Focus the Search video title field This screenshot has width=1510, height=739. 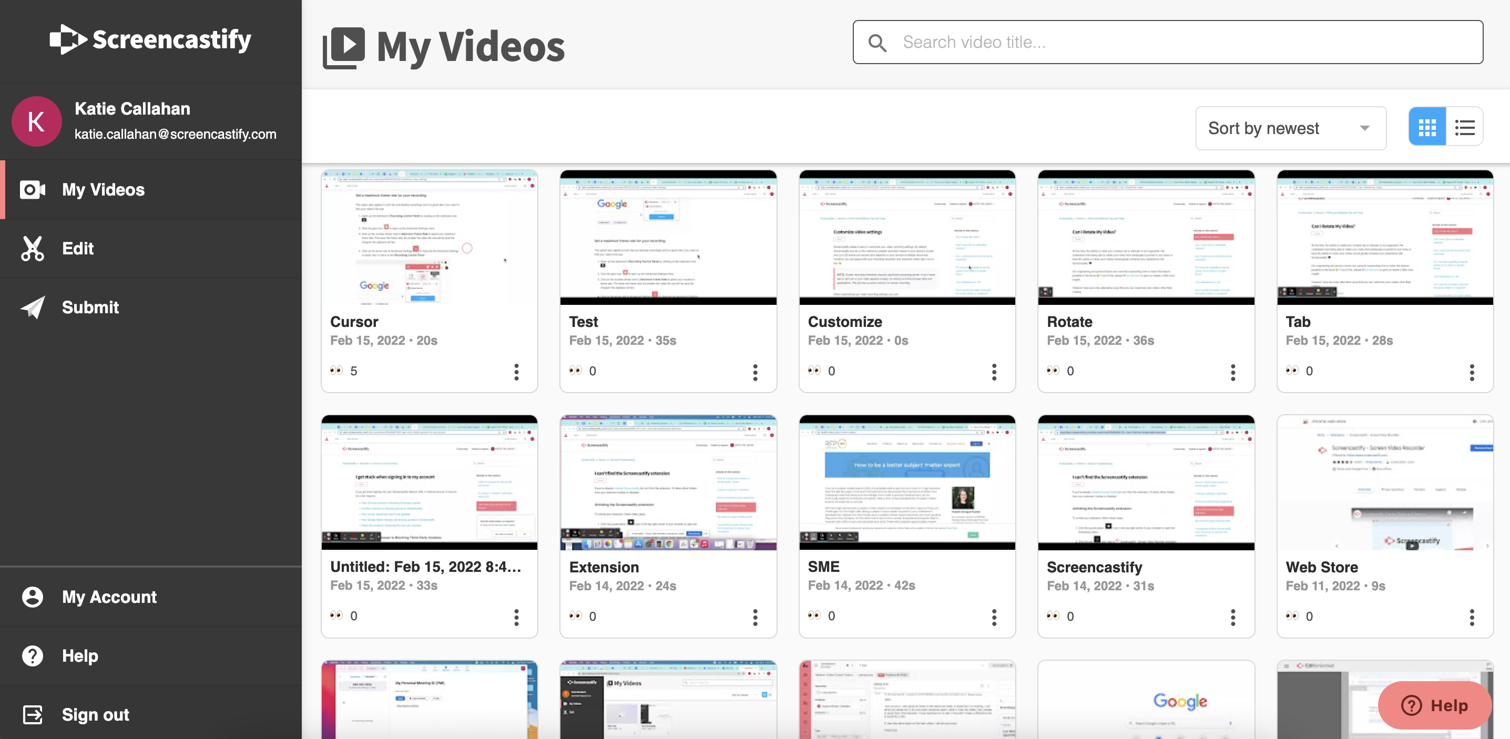pyautogui.click(x=1168, y=42)
